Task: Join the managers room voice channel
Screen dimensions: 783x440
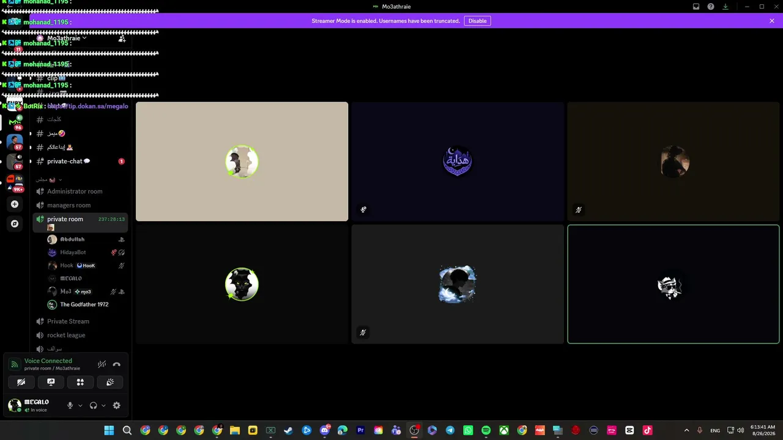Action: pos(80,205)
